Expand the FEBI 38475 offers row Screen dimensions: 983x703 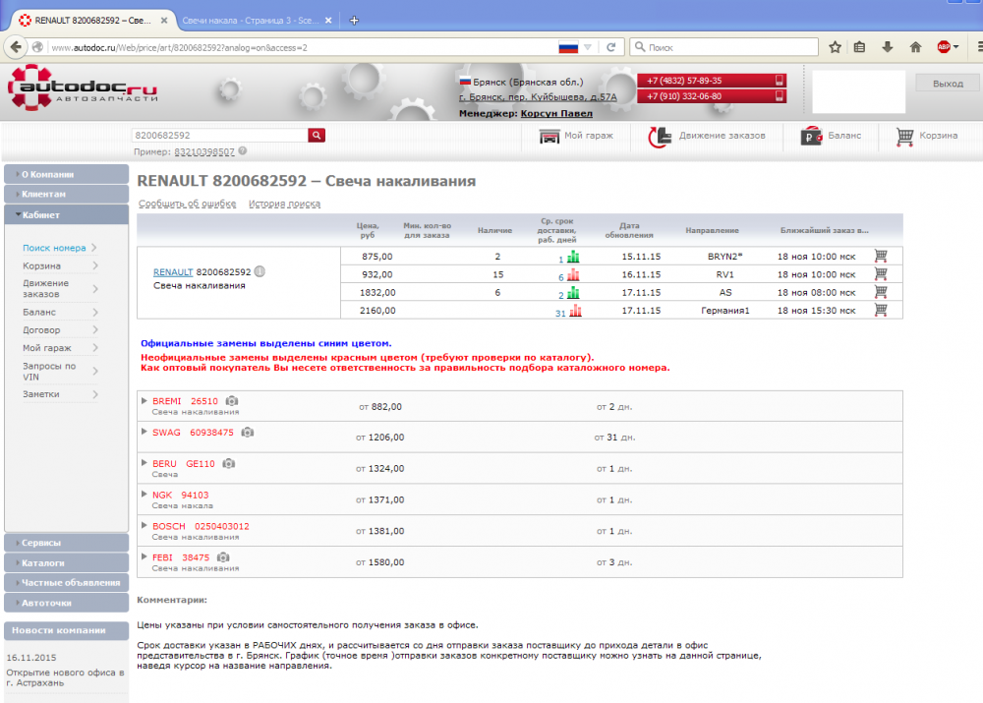[x=145, y=557]
